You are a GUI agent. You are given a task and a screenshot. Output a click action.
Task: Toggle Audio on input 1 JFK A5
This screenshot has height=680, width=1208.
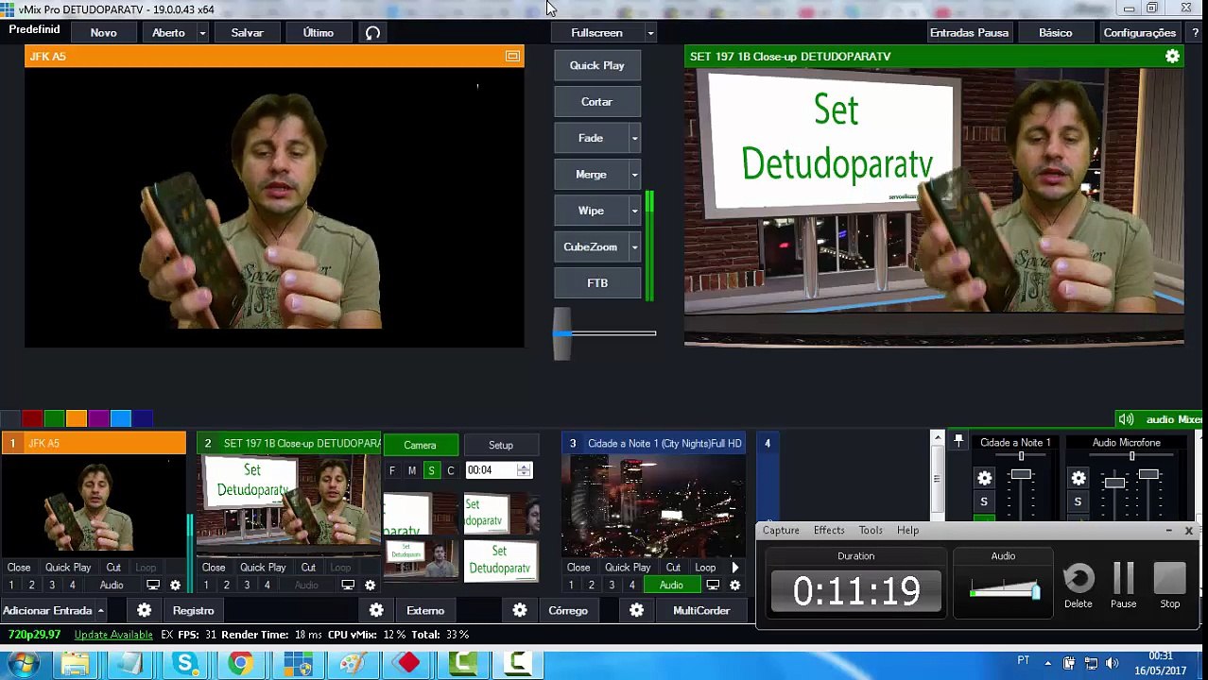pos(112,586)
